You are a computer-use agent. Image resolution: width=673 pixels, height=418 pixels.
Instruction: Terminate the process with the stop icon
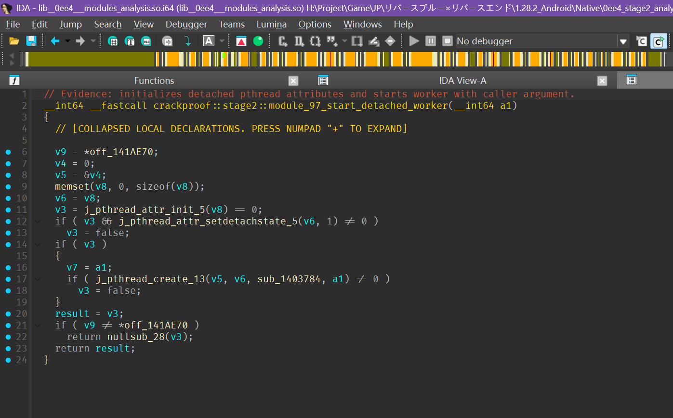click(448, 41)
